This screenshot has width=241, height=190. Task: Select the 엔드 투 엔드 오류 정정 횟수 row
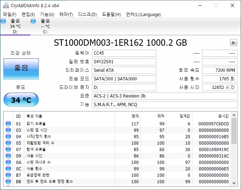pos(117,182)
